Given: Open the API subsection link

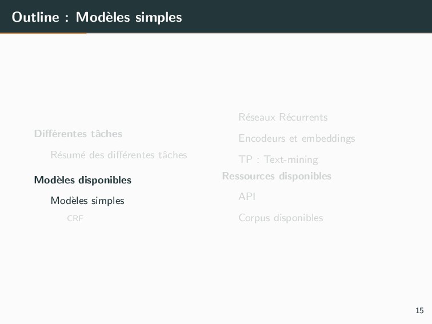Looking at the screenshot, I should click(247, 197).
